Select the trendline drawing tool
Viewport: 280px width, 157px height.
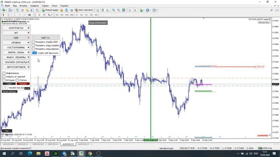tap(24, 15)
